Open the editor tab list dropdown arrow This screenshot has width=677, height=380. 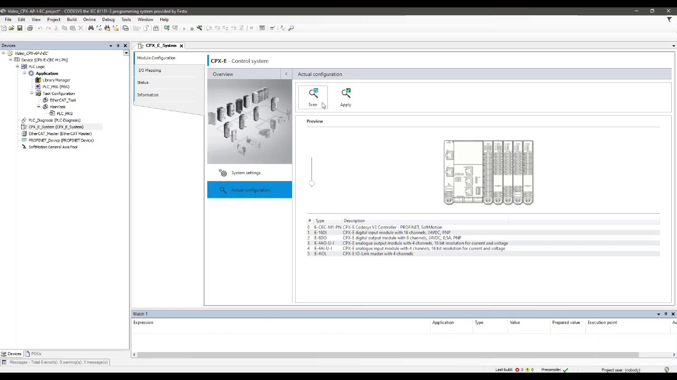pyautogui.click(x=673, y=46)
